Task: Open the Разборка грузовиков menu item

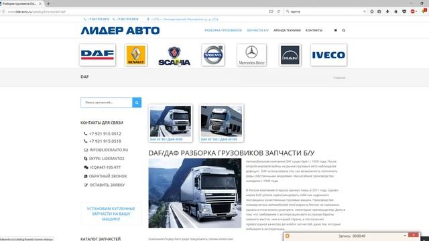Action: click(x=223, y=30)
